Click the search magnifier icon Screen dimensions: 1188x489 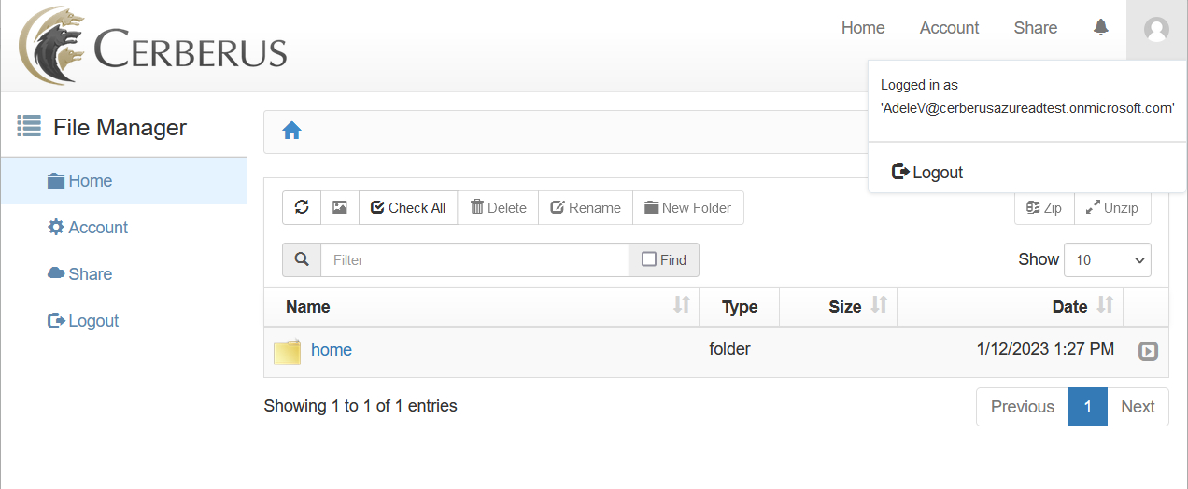click(302, 259)
